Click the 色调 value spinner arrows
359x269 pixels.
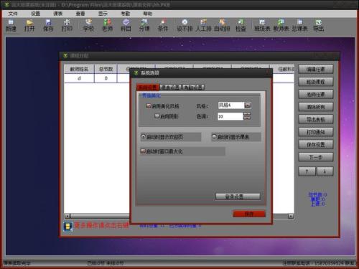(247, 116)
